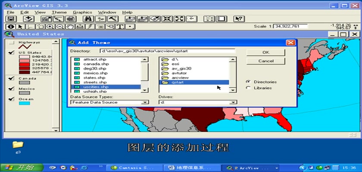Click the Ocean cyan legend swatch
The height and width of the screenshot is (172, 362).
tap(24, 103)
